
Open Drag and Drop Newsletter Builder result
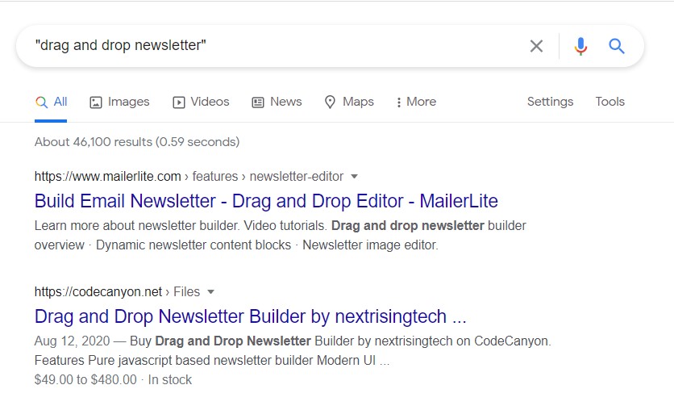point(250,316)
